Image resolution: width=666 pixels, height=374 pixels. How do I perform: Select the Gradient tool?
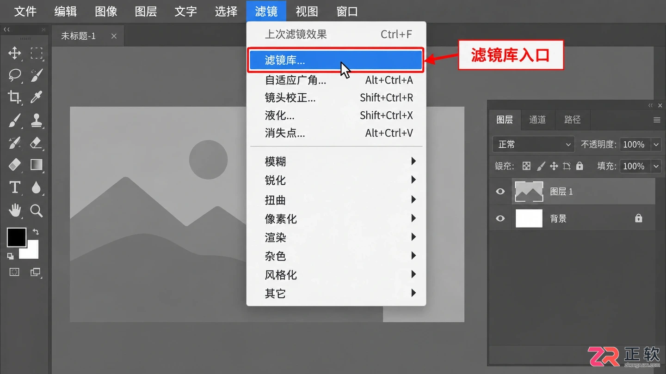(37, 165)
